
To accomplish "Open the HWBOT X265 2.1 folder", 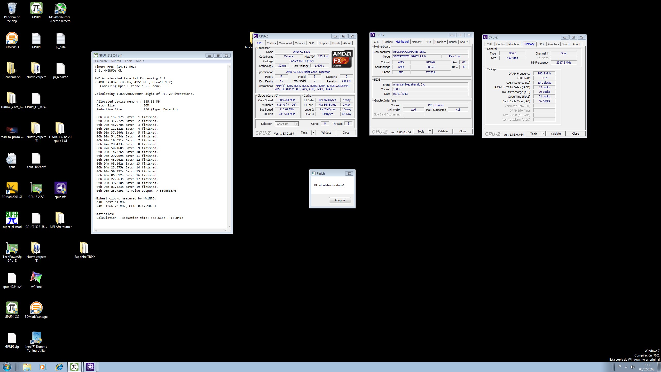I will [60, 132].
